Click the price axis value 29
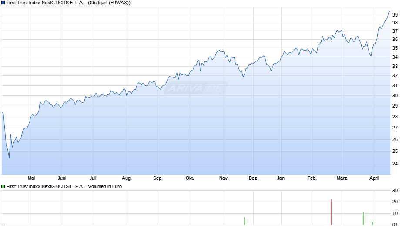 point(395,106)
